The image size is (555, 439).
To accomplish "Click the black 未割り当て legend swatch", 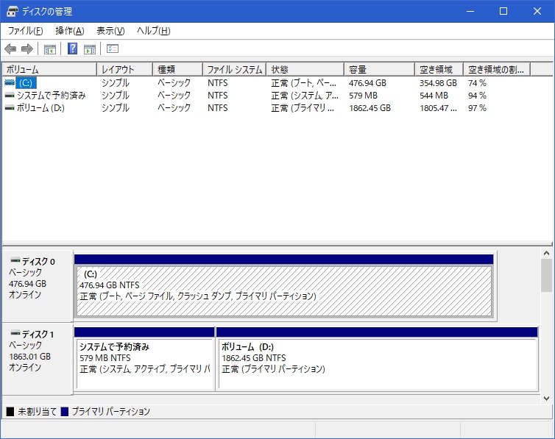I will (10, 412).
